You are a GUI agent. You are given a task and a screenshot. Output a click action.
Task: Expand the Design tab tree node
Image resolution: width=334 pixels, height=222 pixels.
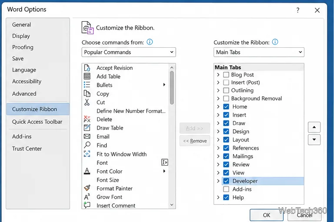218,131
